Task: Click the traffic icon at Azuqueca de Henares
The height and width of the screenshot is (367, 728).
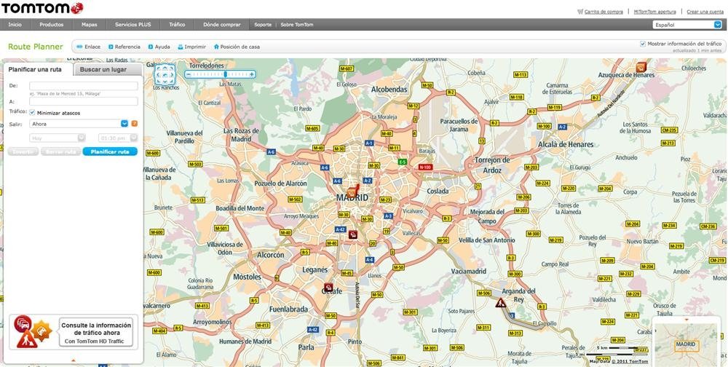Action: pos(641,67)
